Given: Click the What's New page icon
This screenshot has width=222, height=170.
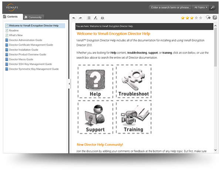Looking at the screenshot, I should click(x=7, y=35).
